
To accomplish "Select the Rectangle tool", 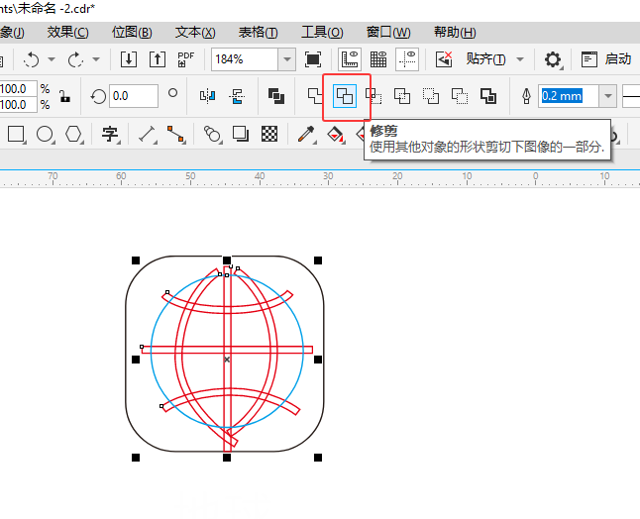I will [16, 134].
